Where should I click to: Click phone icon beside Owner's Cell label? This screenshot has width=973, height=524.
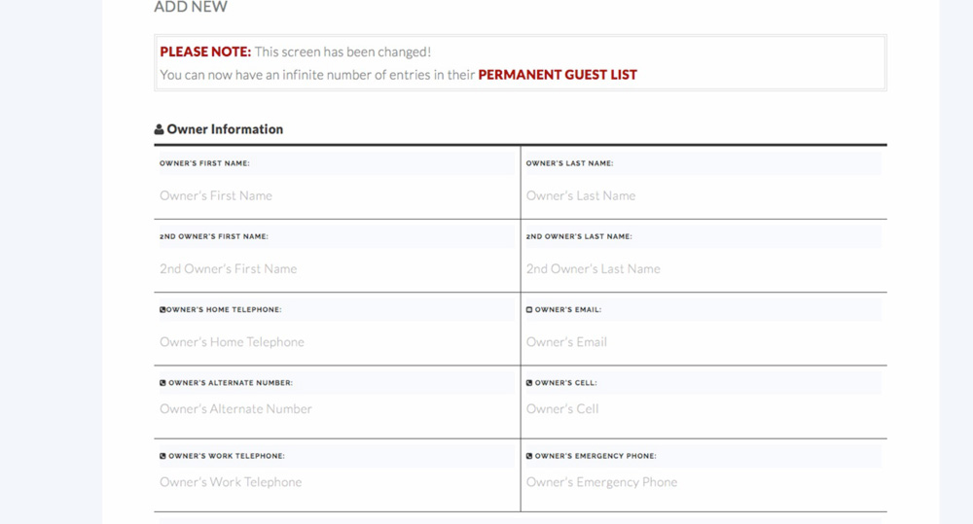tap(529, 383)
